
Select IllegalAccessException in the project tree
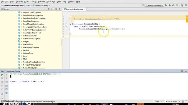32,12
